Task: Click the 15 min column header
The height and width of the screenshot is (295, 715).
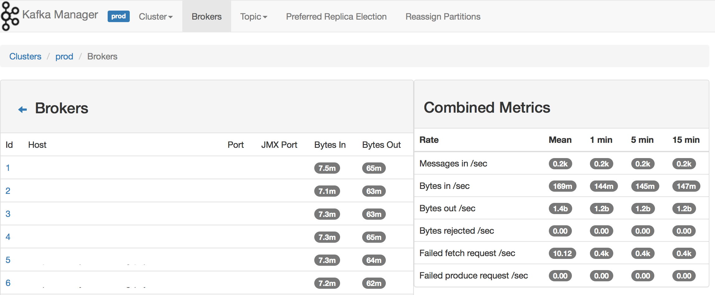Action: coord(686,140)
